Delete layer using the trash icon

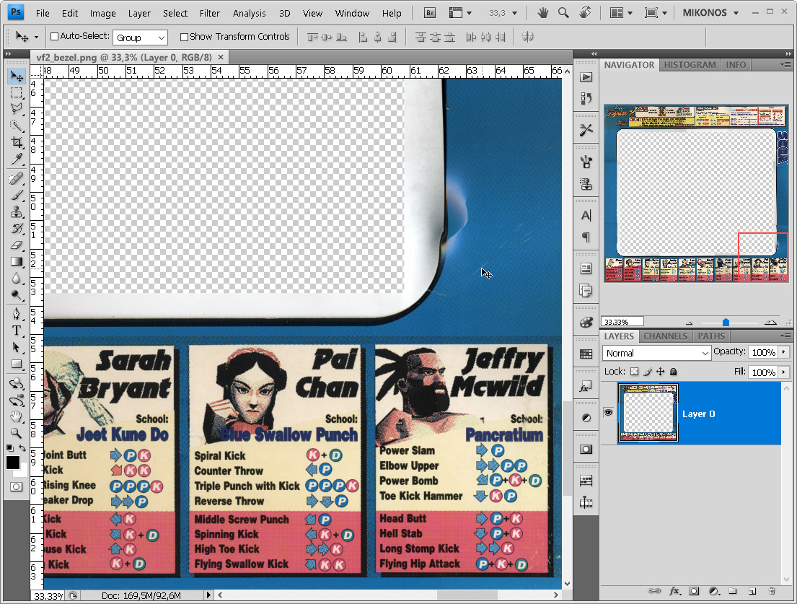771,591
